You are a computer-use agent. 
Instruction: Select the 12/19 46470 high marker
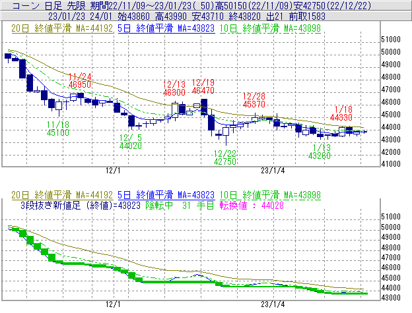tap(203, 86)
